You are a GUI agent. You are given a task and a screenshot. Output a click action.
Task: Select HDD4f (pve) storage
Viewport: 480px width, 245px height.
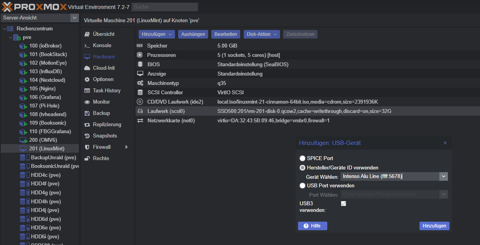(45, 183)
